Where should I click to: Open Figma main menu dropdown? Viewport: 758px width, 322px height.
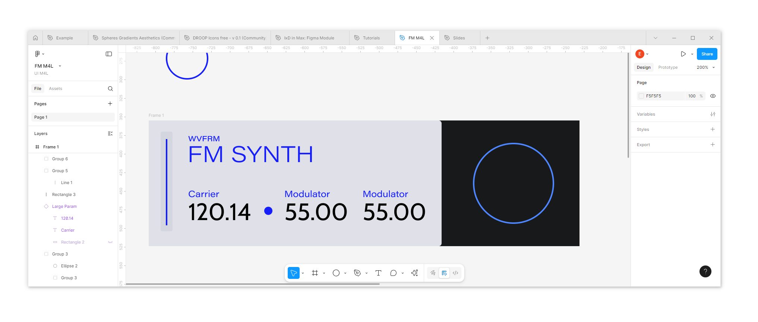click(39, 54)
